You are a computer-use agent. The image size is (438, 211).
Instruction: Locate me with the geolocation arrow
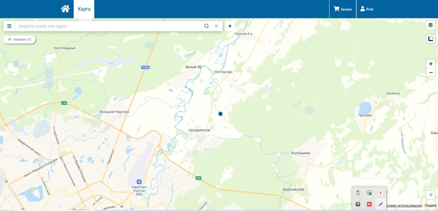pos(430,195)
